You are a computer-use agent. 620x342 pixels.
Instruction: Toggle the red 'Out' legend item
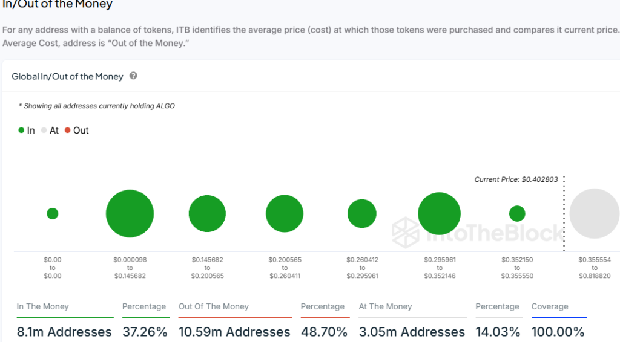(76, 131)
